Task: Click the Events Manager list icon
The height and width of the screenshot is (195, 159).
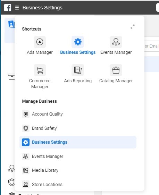Action: coord(26,156)
